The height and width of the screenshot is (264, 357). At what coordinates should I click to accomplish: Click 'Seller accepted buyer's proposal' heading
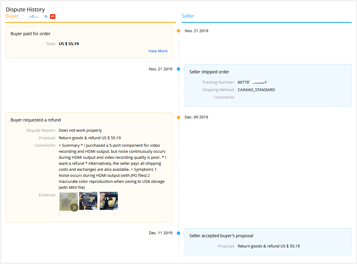pyautogui.click(x=221, y=236)
